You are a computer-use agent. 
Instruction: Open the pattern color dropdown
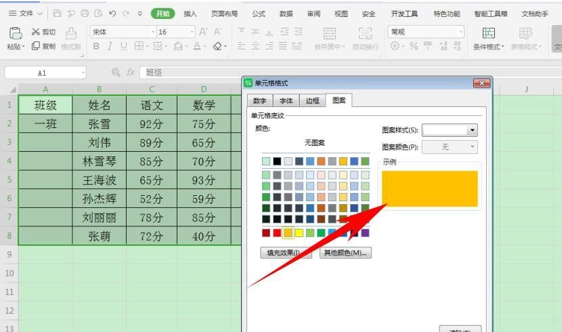point(473,146)
